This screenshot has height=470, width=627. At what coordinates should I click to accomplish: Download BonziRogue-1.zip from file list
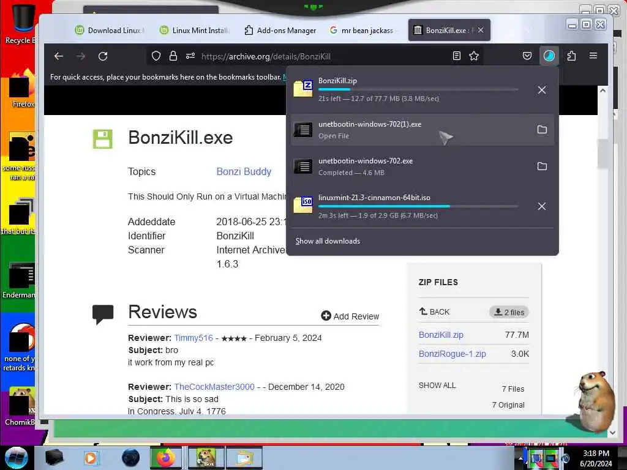[x=452, y=354]
